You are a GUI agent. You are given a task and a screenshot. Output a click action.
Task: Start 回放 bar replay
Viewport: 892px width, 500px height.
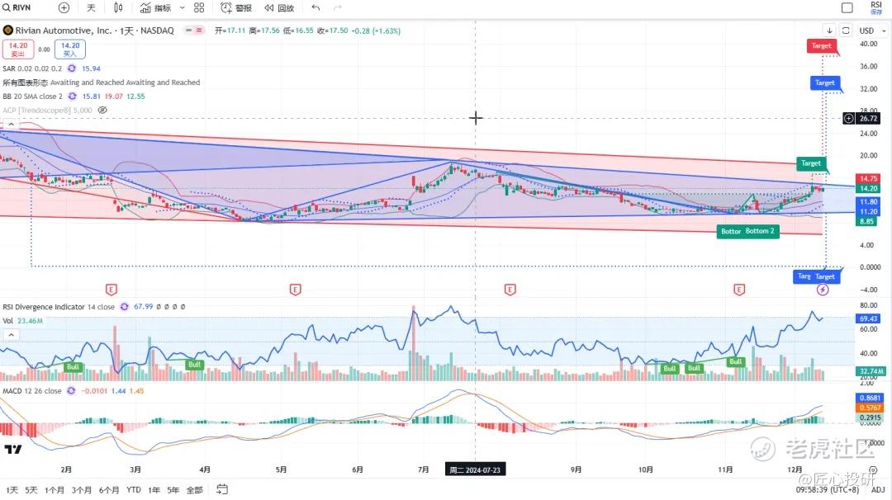[x=279, y=8]
